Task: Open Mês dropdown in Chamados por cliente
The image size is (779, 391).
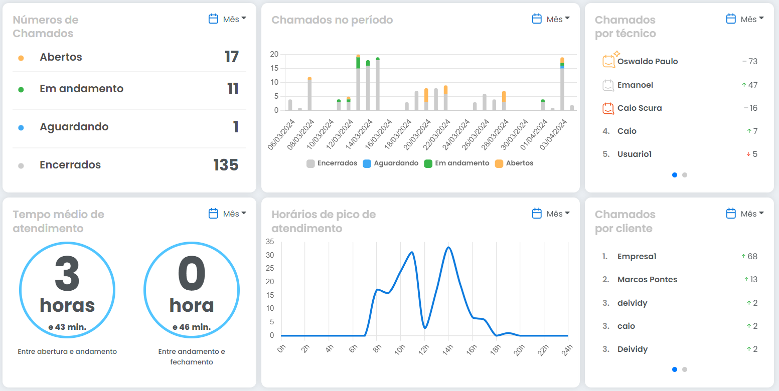Action: click(752, 214)
